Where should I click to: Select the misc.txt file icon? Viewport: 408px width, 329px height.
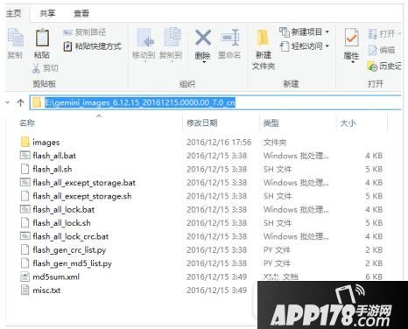[25, 290]
